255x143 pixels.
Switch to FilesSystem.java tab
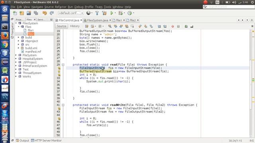click(x=97, y=20)
